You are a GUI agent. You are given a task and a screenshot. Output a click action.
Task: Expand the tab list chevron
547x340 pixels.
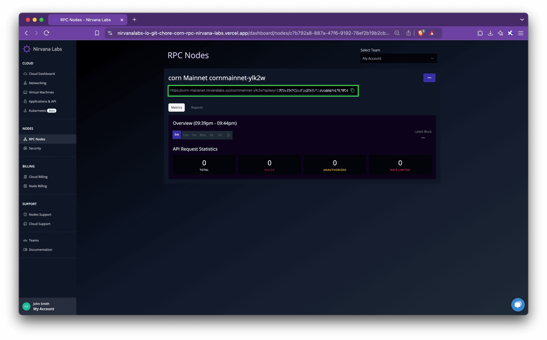pos(522,19)
